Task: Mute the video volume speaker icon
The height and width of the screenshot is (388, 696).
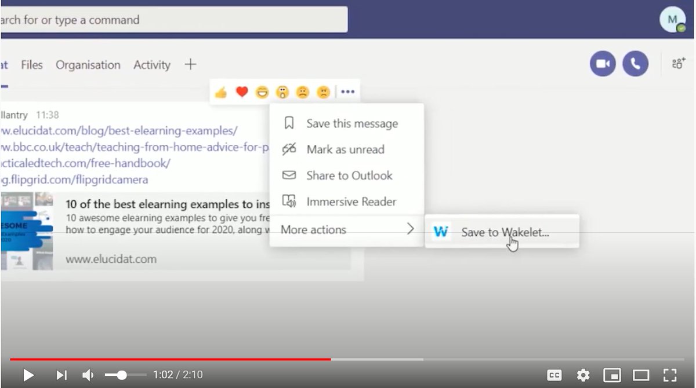Action: 88,375
